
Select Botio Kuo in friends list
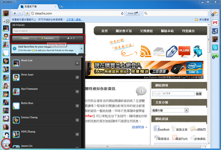[46, 106]
